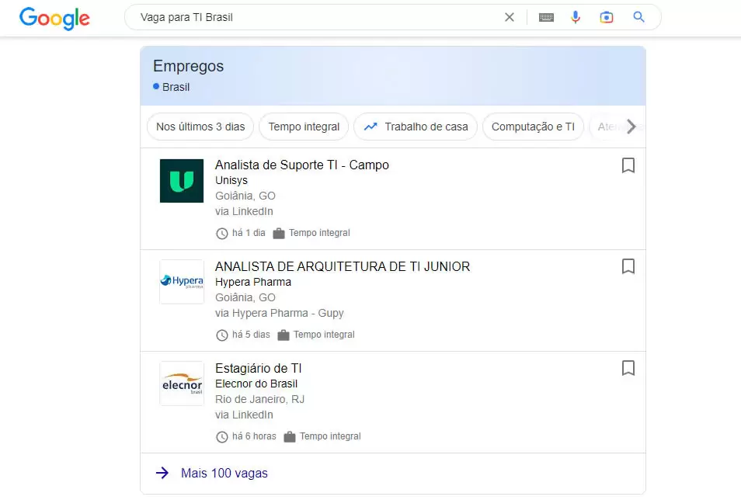Toggle the 'Tempo integral' filter chip
Screen dimensions: 741x500
point(304,127)
